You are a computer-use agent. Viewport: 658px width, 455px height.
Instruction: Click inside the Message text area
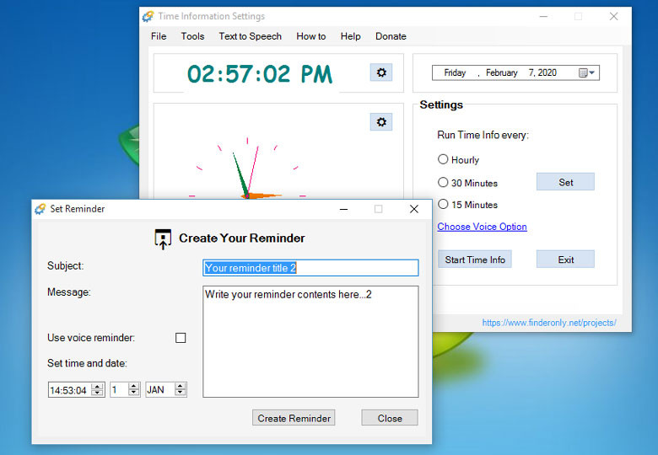310,341
